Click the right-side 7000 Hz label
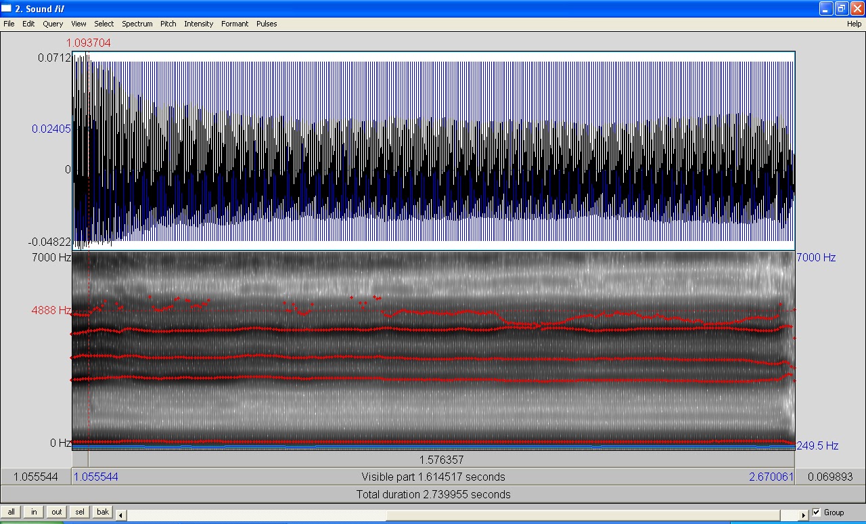Screen dimensions: 866x524 [816, 257]
